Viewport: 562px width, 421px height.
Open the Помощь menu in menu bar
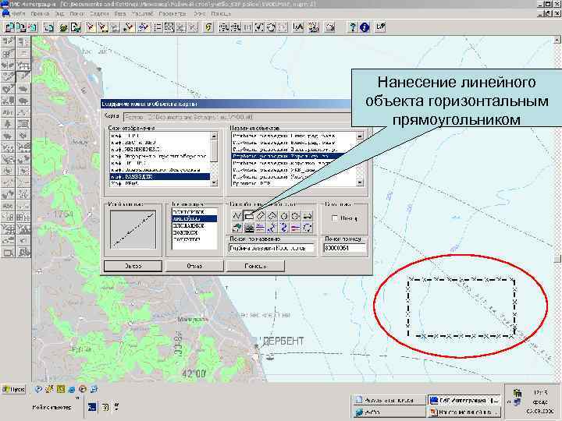coord(221,13)
